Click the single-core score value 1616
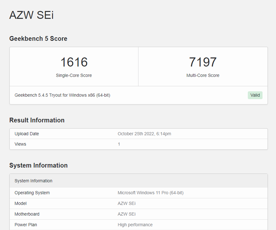Image resolution: width=276 pixels, height=230 pixels. [x=74, y=62]
